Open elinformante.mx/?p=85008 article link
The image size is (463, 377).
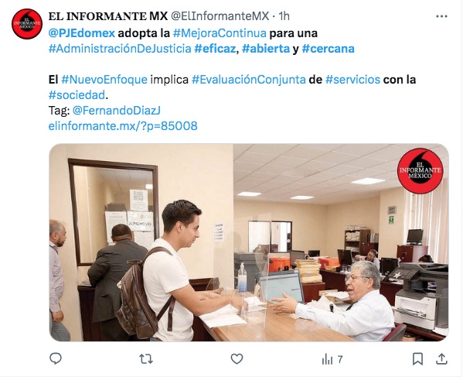123,126
